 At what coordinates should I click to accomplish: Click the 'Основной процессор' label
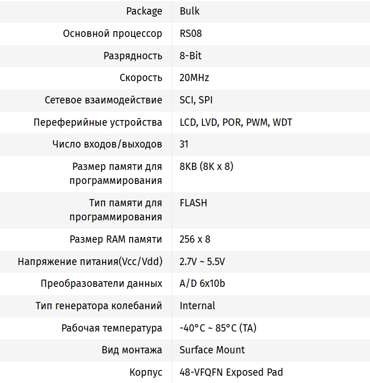click(x=112, y=33)
